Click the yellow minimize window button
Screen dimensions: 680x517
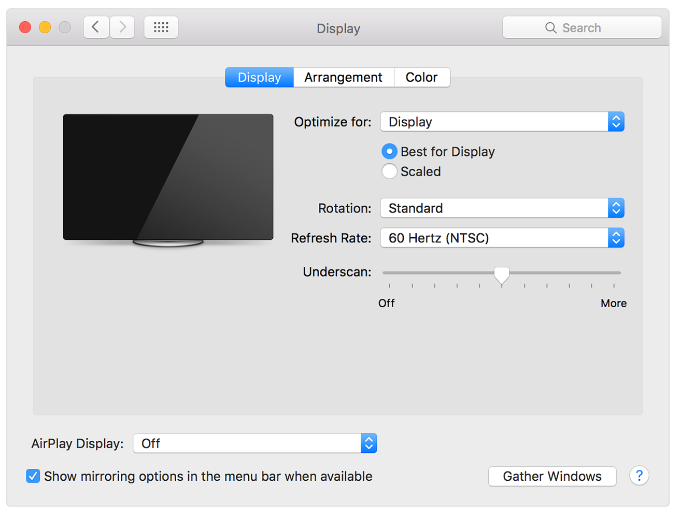click(x=45, y=27)
